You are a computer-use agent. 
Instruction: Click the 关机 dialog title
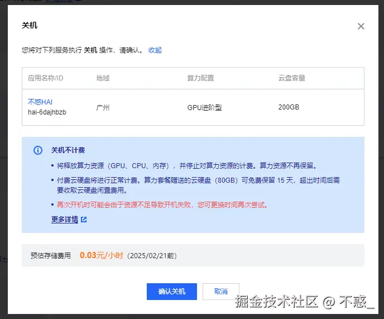click(30, 26)
